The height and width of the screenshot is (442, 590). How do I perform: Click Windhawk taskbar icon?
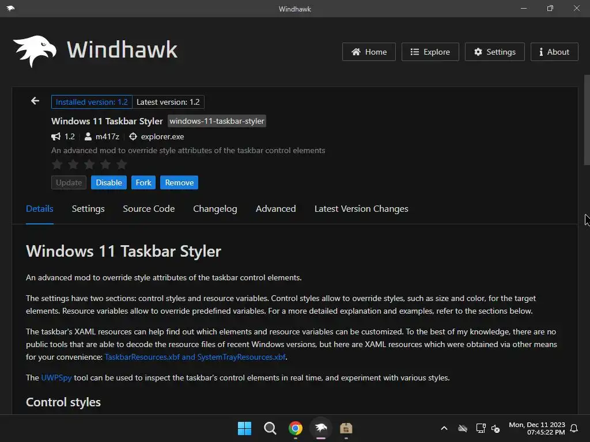[x=321, y=428]
